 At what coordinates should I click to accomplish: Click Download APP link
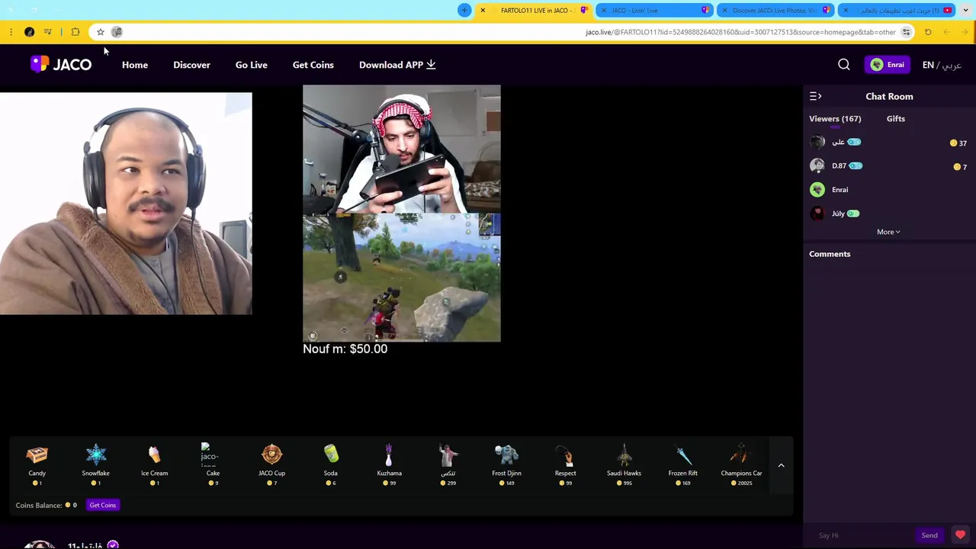(x=397, y=65)
